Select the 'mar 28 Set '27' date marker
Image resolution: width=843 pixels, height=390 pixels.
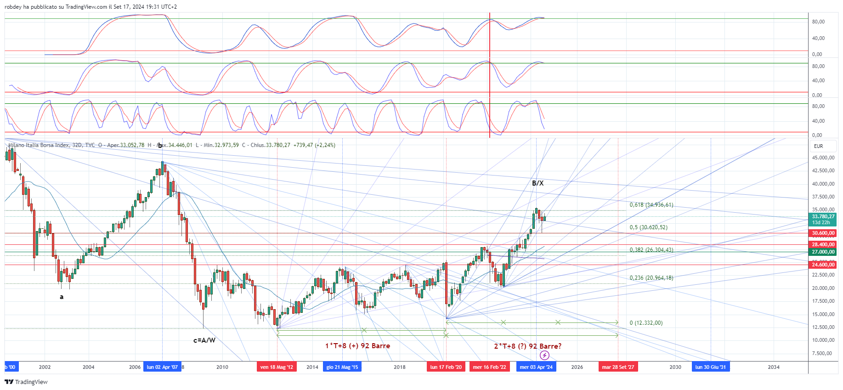point(618,367)
